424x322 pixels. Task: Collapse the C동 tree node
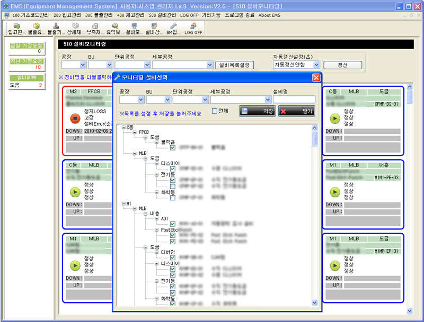click(x=123, y=127)
